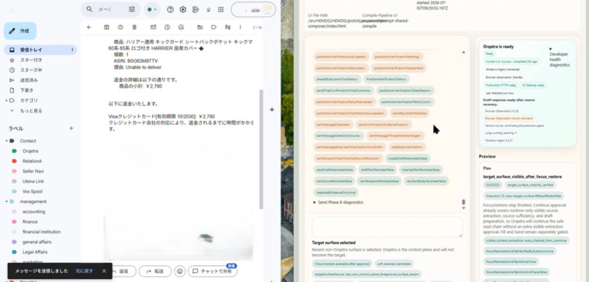589x282 pixels.
Task: Open more options three-dot menu
Action: pos(240,27)
